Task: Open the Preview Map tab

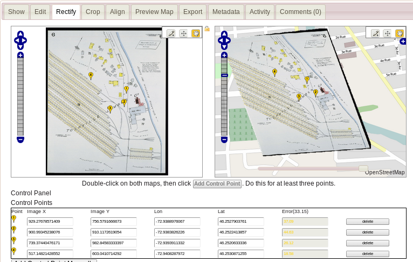Action: point(154,12)
